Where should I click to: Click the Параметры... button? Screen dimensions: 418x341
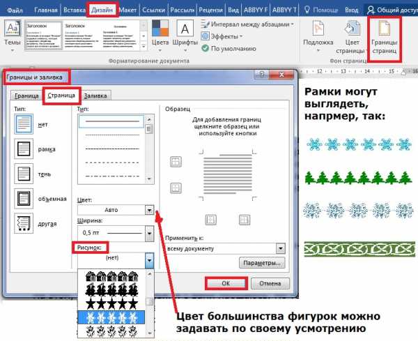pyautogui.click(x=261, y=263)
